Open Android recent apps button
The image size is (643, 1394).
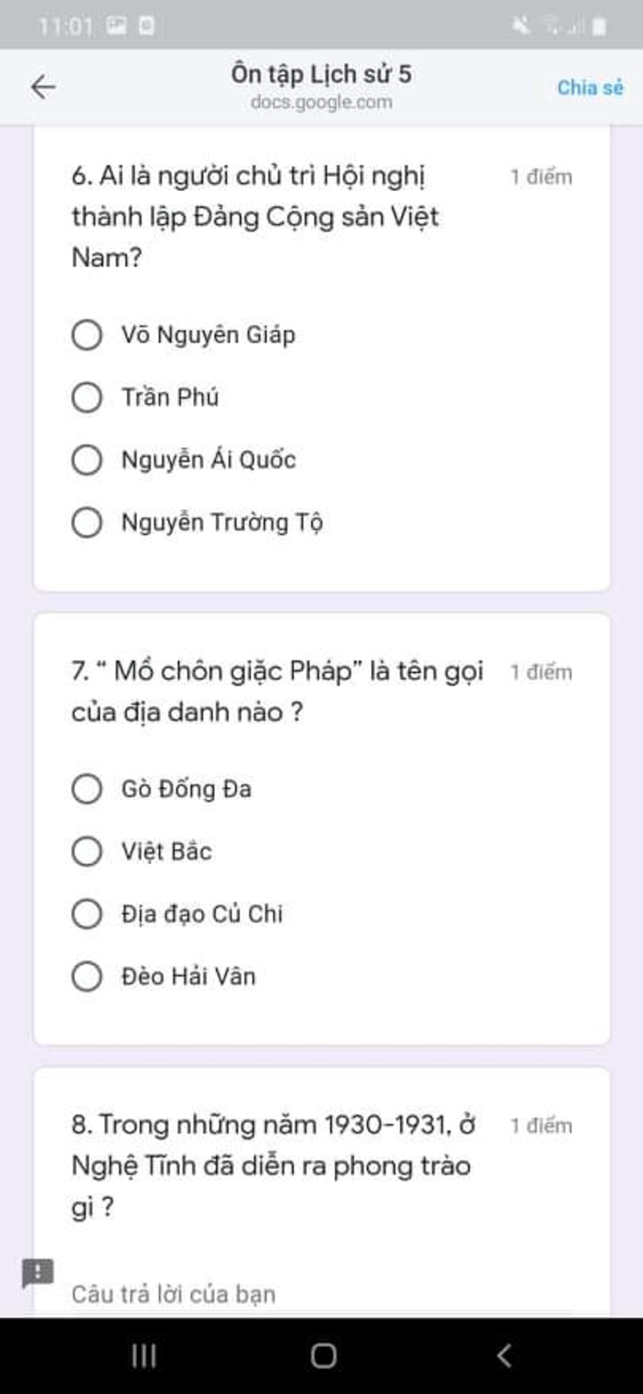click(x=144, y=1356)
